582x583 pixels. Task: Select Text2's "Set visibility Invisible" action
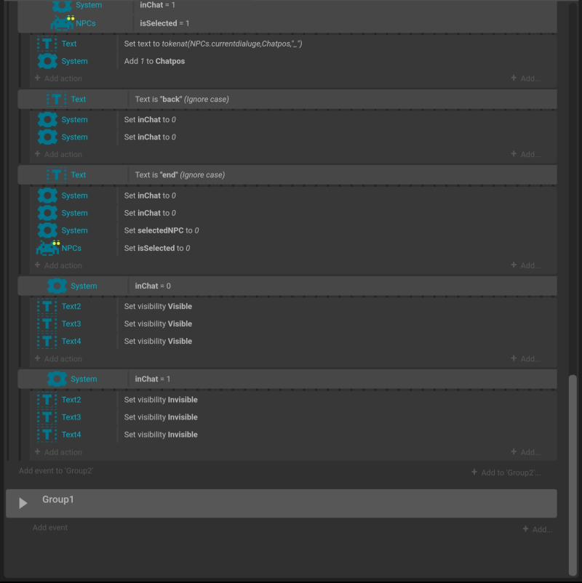point(161,400)
